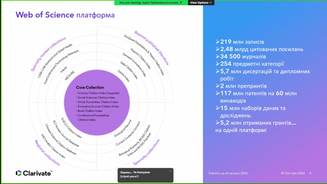This screenshot has width=327, height=184.
Task: Select Conference Proceedings Citation Index text
Action: coord(94,117)
